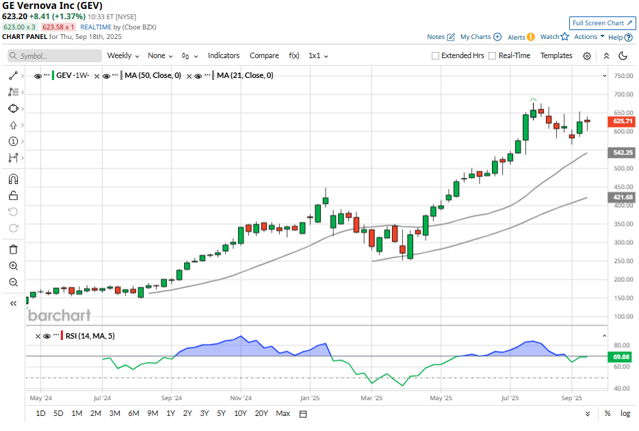This screenshot has height=431, width=639.
Task: Open the Fibonacci/text list tool
Action: 13,92
